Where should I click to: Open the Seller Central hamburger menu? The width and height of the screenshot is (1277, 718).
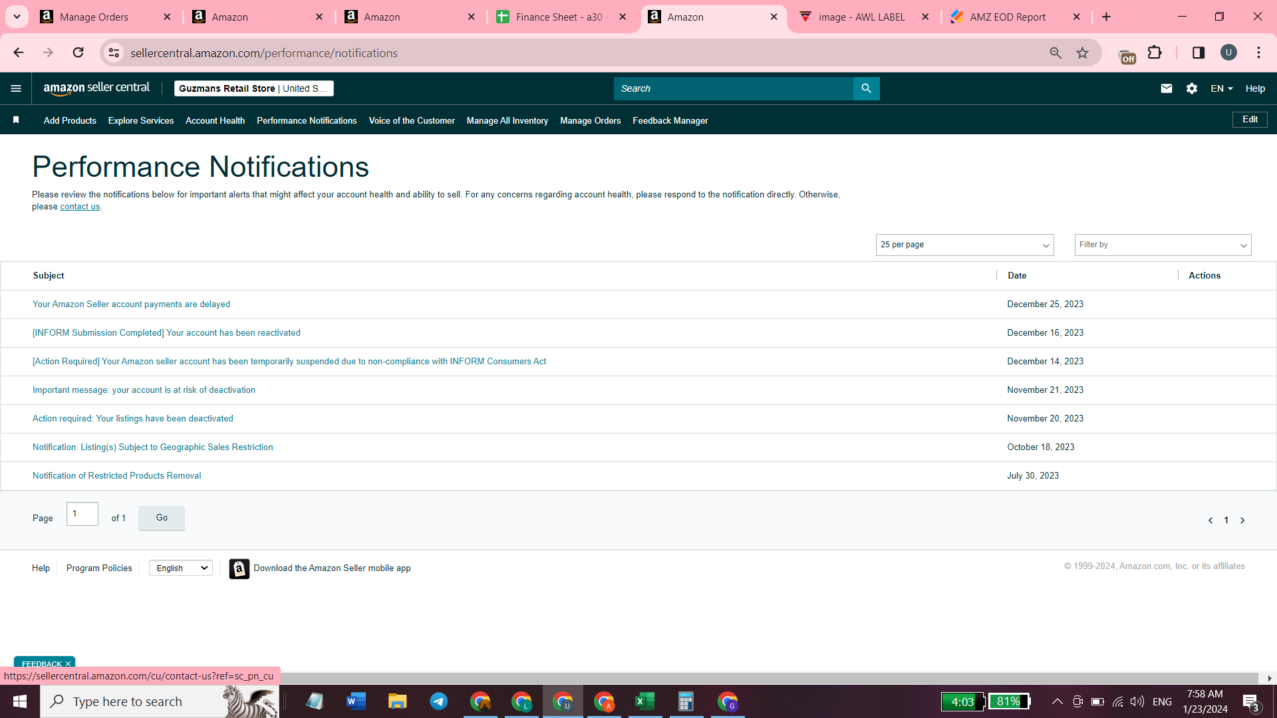[x=16, y=88]
